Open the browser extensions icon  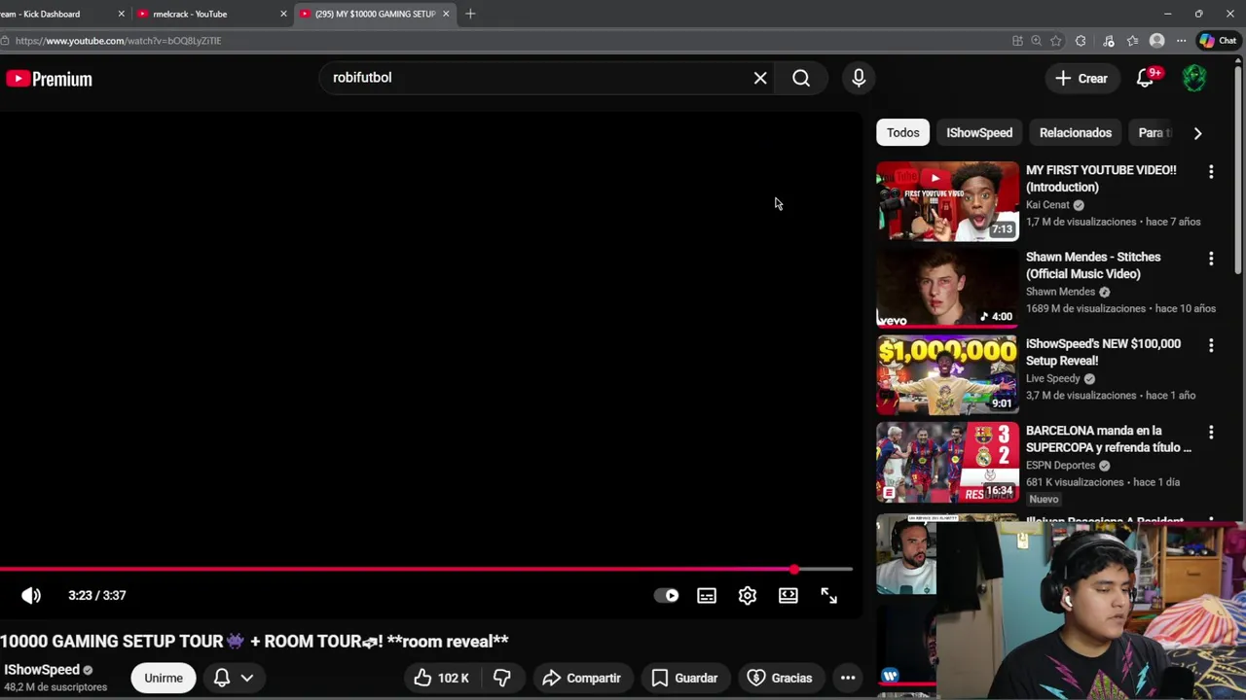pyautogui.click(x=1081, y=41)
